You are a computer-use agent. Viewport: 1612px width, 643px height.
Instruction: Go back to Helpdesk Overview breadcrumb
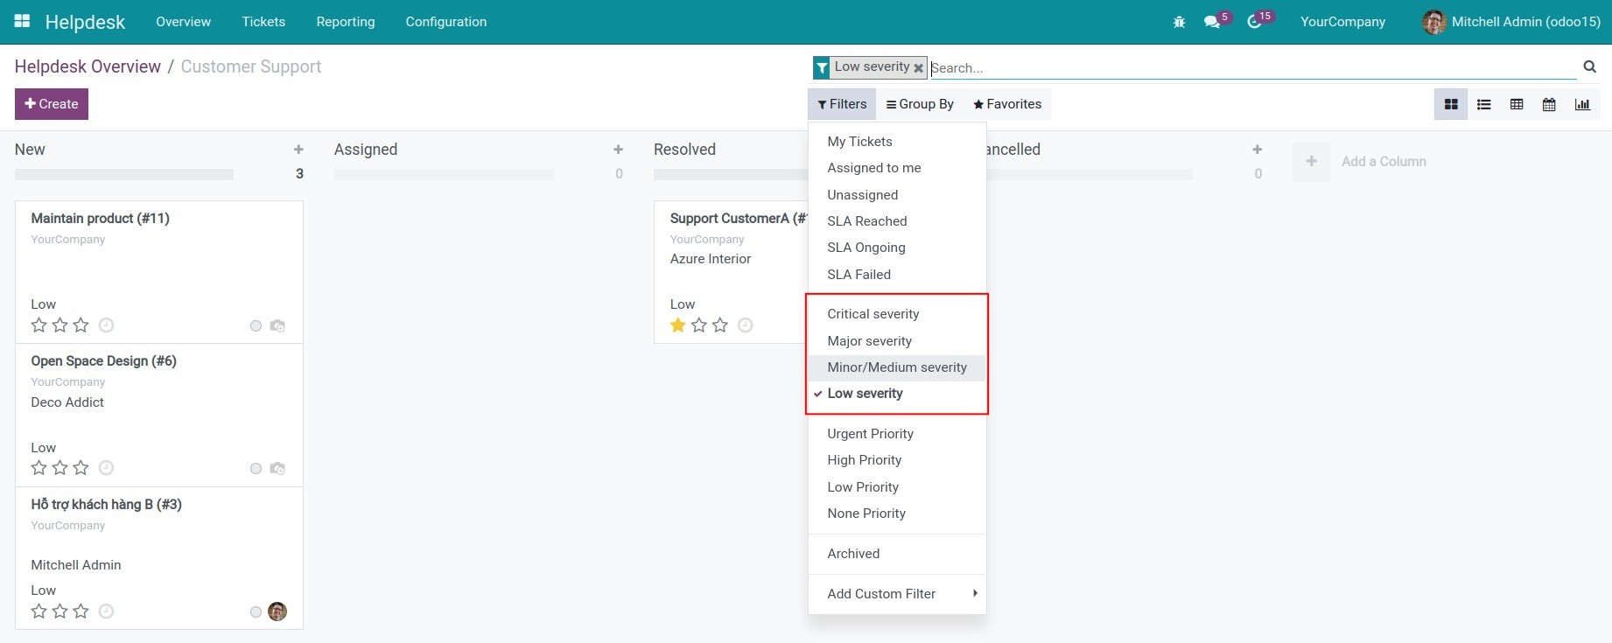[x=88, y=66]
